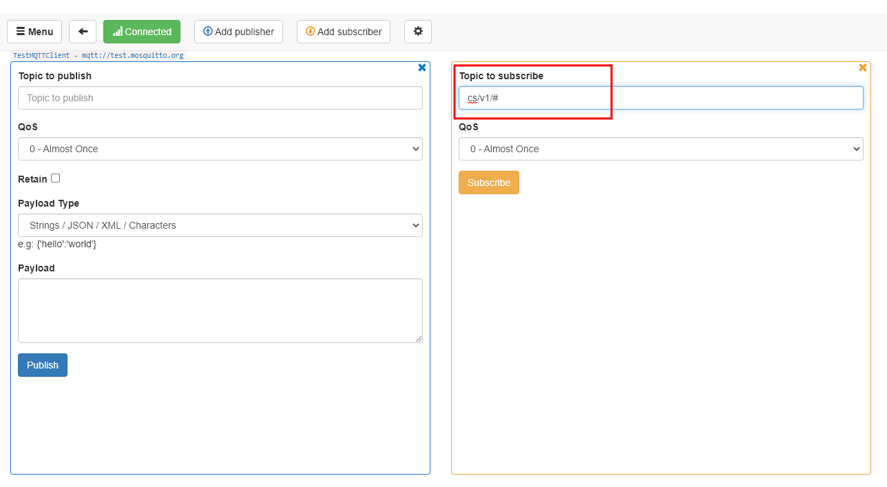The height and width of the screenshot is (487, 887).
Task: Click the TestMQTTClient connection name
Action: pos(41,55)
